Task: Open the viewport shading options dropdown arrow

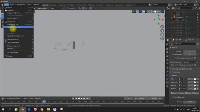Action: click(163, 12)
